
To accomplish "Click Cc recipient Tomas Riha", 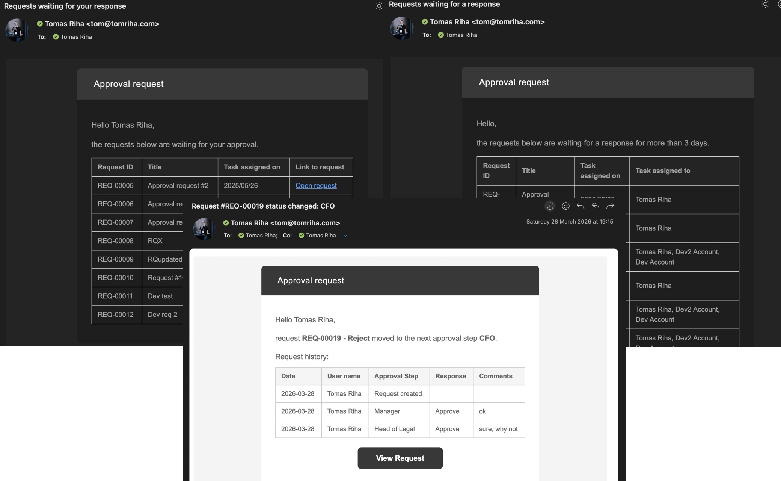I will tap(321, 236).
